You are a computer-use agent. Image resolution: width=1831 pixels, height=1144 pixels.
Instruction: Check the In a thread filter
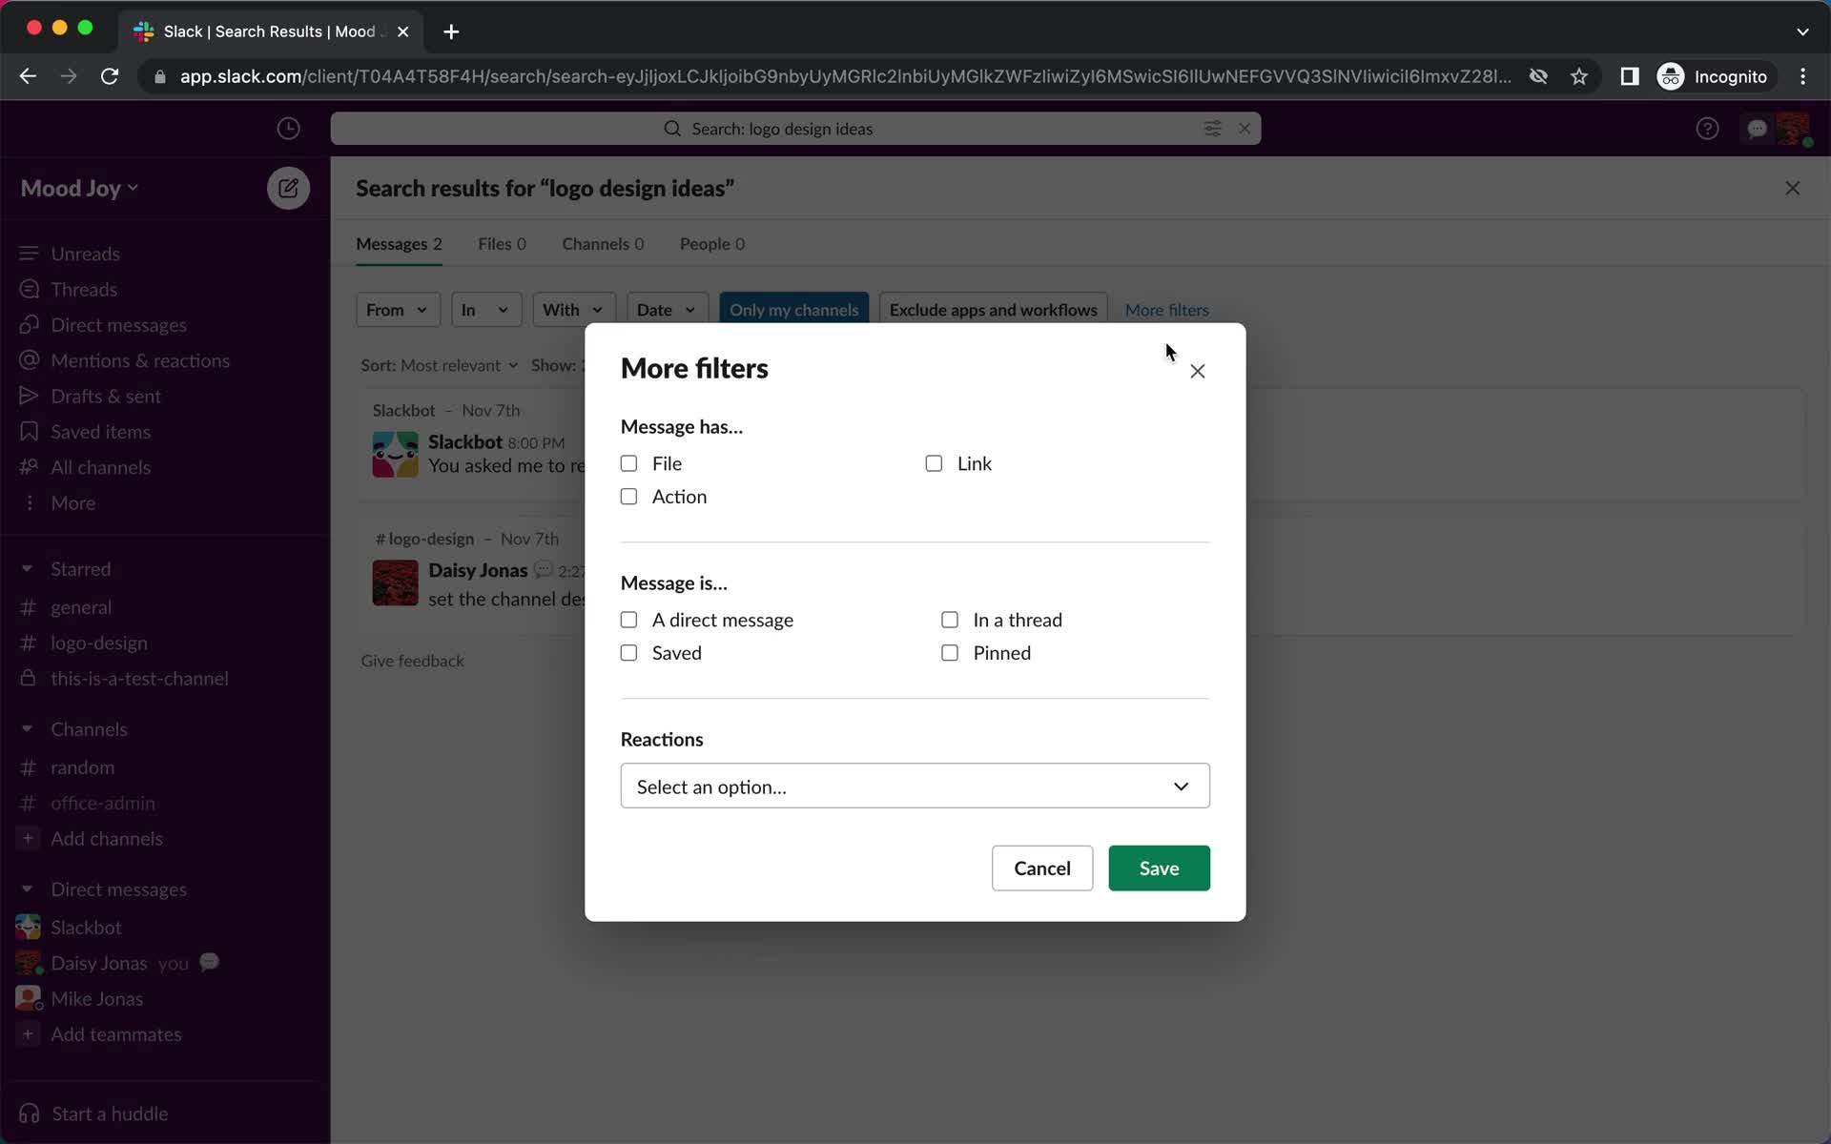tap(949, 620)
